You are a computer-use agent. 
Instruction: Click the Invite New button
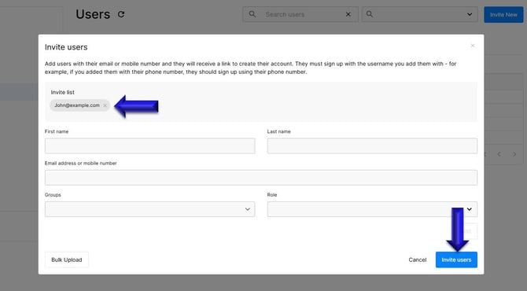[503, 15]
